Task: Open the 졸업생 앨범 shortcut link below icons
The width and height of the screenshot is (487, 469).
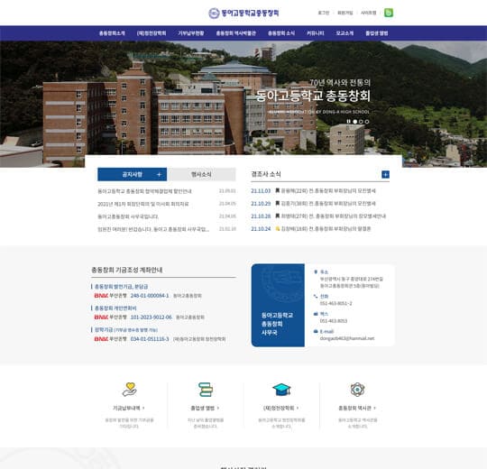Action: 205,408
